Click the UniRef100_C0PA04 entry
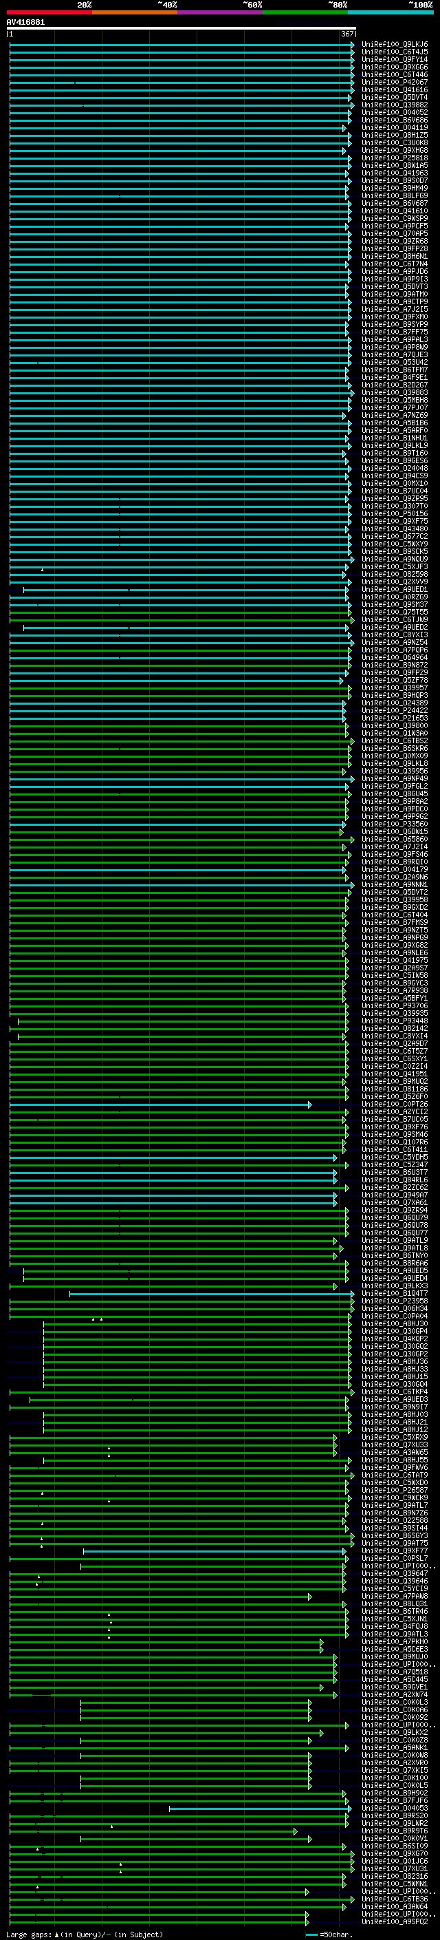 click(x=395, y=1316)
